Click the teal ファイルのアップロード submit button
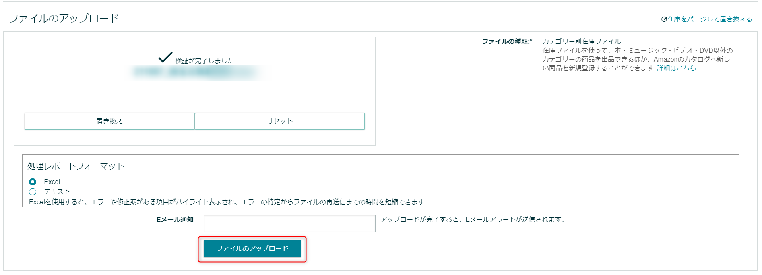This screenshot has width=762, height=275. pos(252,248)
